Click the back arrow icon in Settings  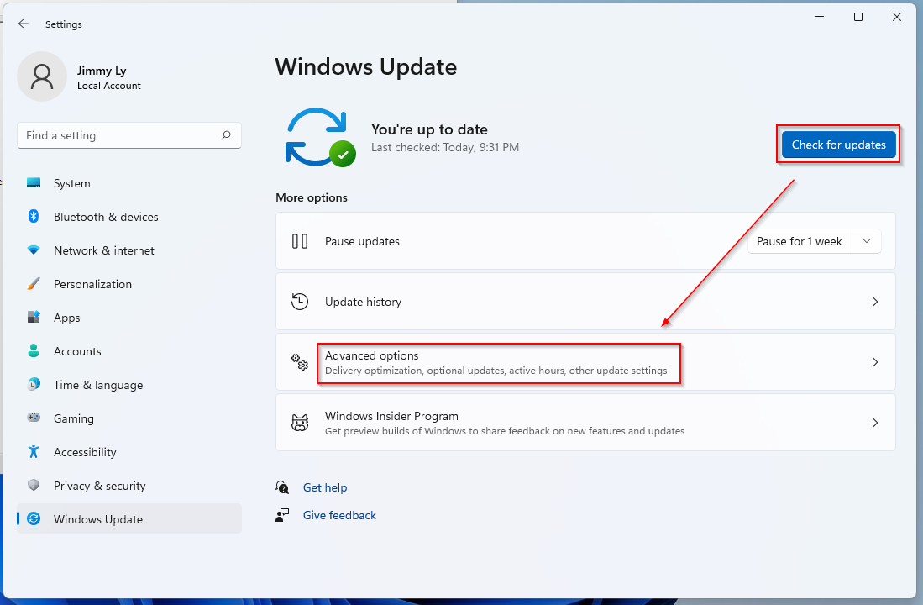(x=24, y=24)
